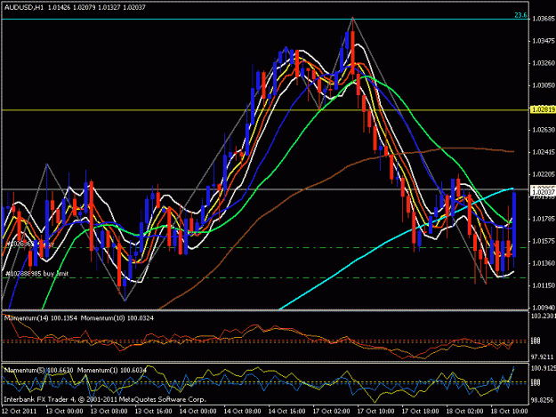Click the 1.00940 price axis label
This screenshot has height=417, width=556.
click(x=544, y=308)
